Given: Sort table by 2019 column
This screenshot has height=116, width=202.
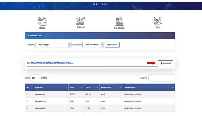Looking at the screenshot, I should point(92,87).
